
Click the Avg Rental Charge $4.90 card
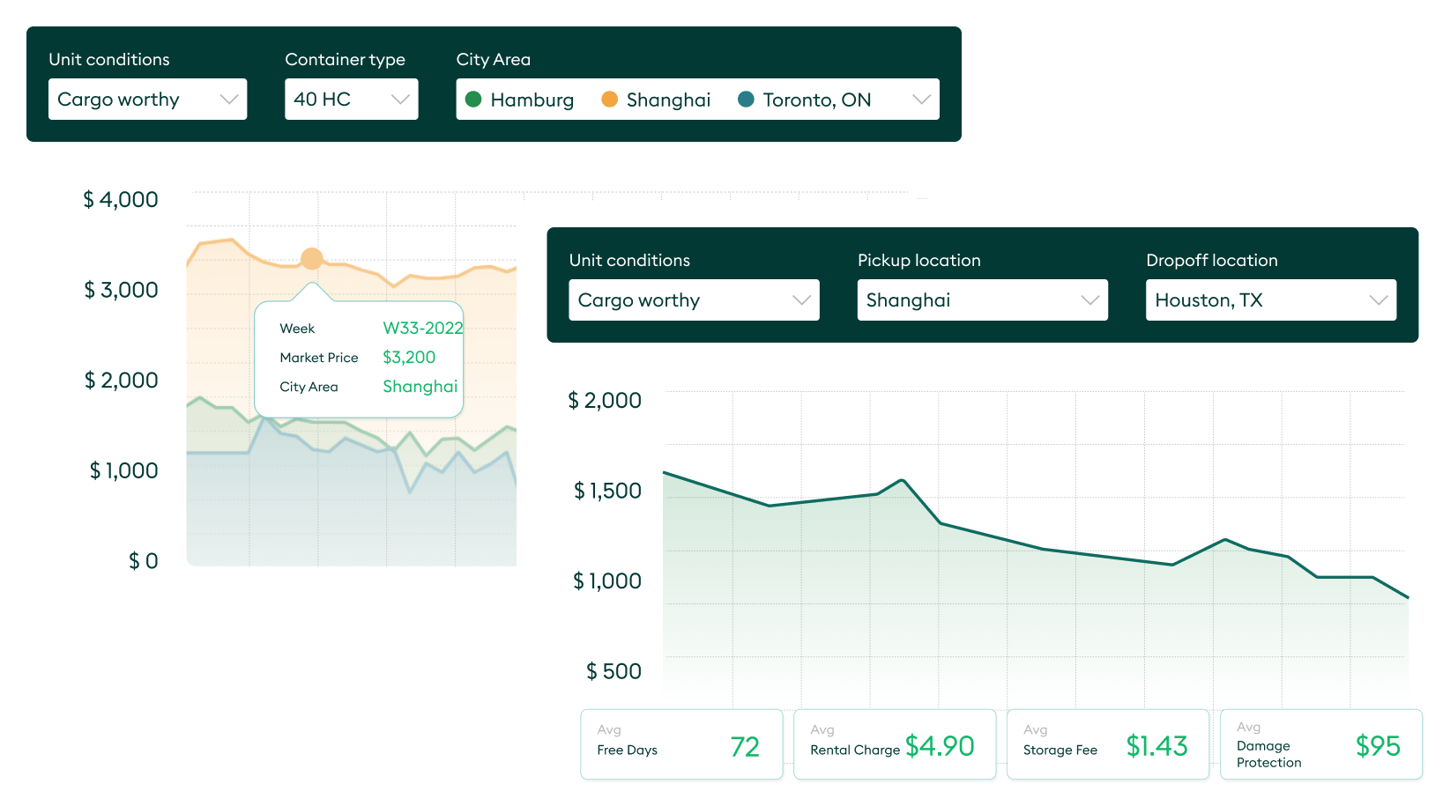coord(895,744)
